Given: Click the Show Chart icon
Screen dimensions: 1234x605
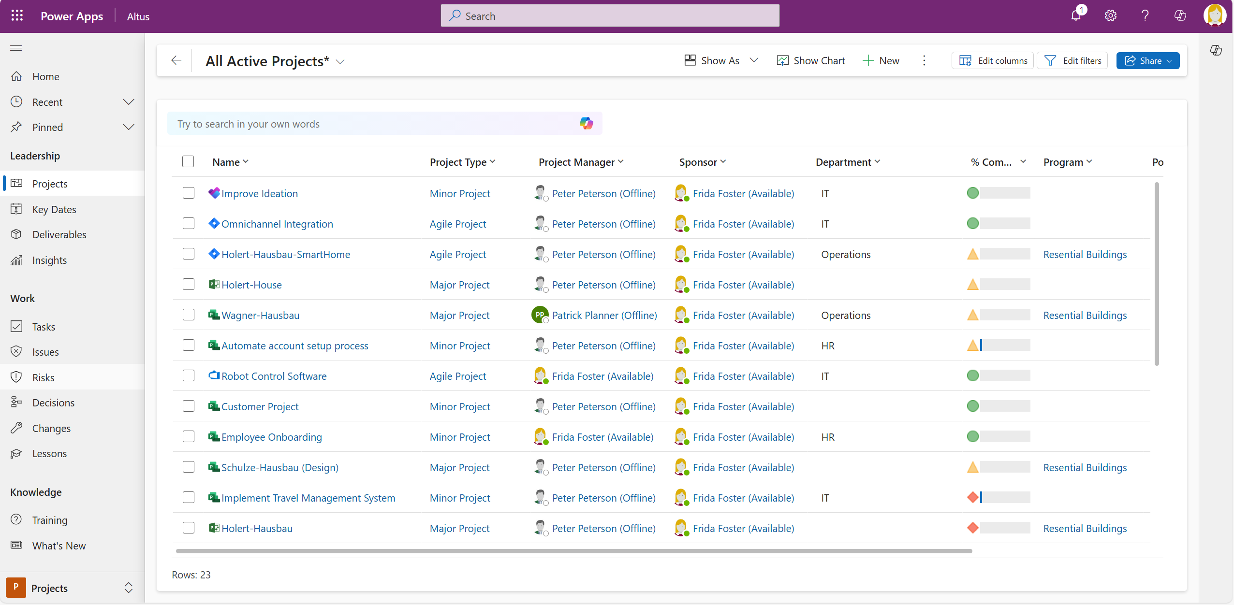Looking at the screenshot, I should 782,60.
